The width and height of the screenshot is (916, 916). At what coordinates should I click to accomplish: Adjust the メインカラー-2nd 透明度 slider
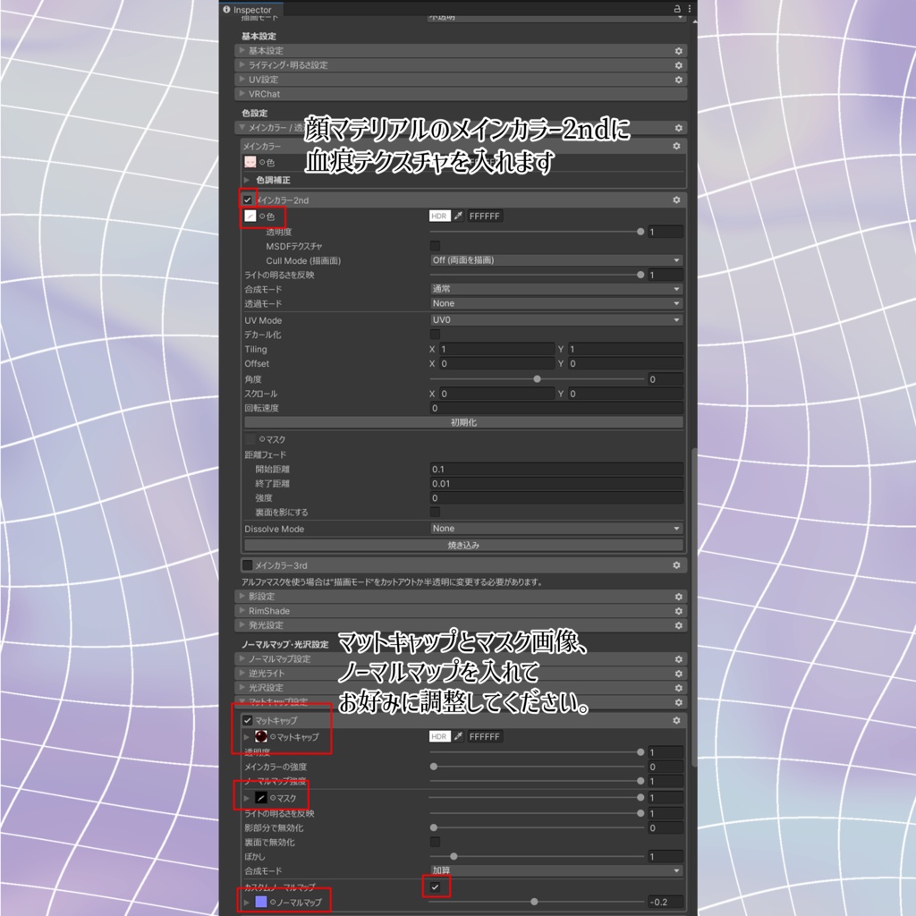(x=537, y=232)
